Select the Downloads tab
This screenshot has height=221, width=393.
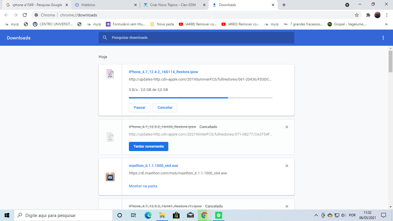(243, 5)
